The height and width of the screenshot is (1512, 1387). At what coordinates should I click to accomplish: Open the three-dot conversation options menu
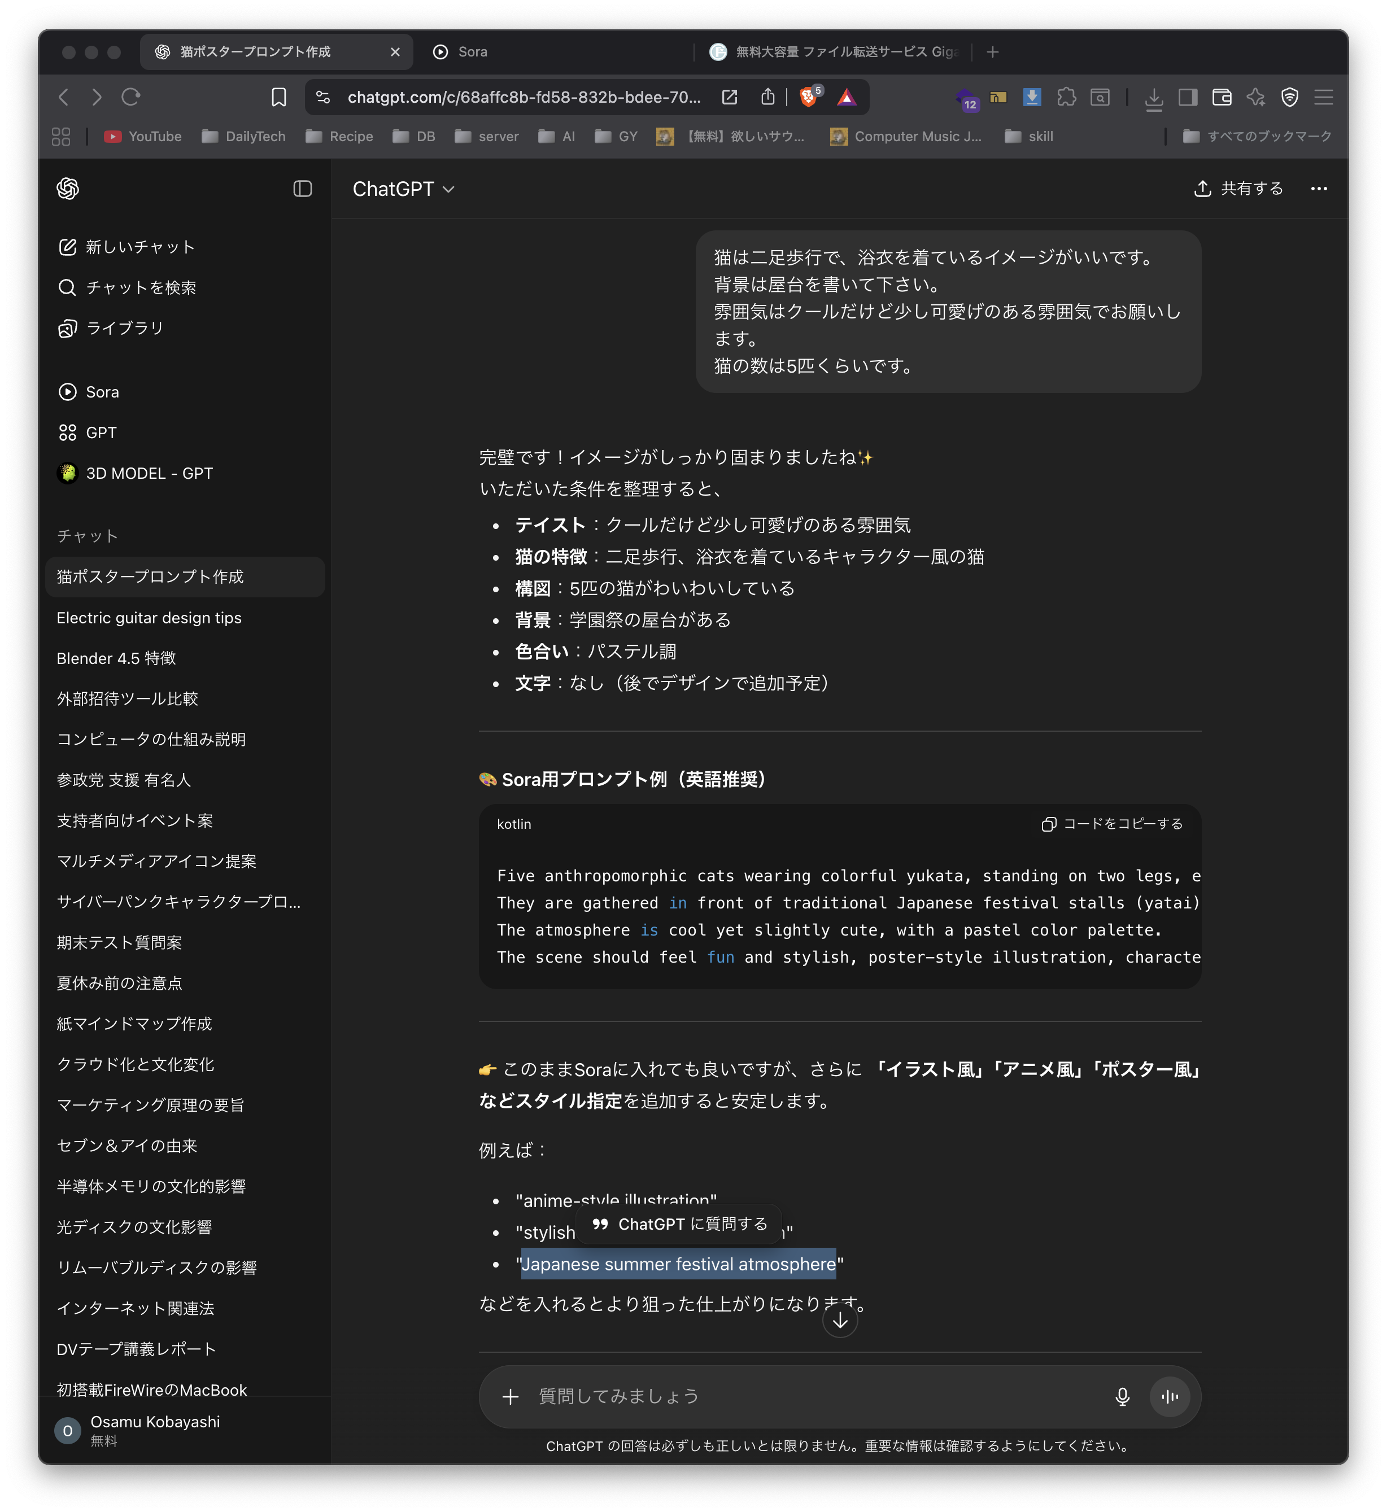tap(1319, 189)
